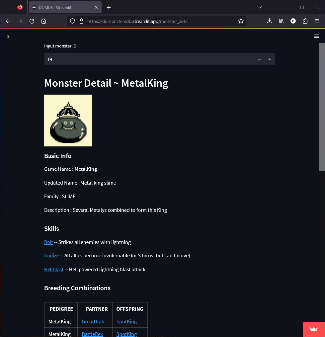
Task: Open the Library icon in the toolbar
Action: (x=281, y=21)
